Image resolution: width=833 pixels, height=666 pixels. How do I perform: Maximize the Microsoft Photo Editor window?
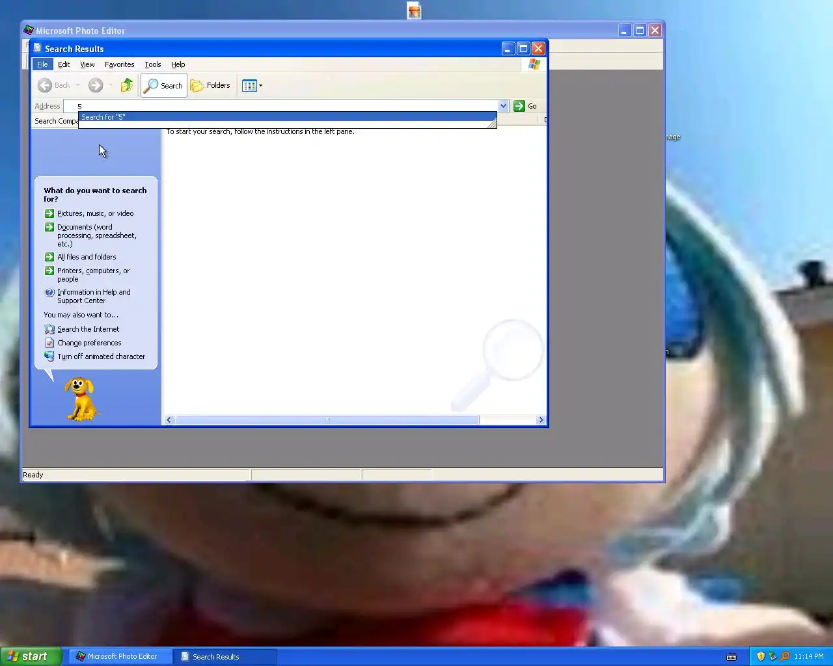click(x=640, y=30)
